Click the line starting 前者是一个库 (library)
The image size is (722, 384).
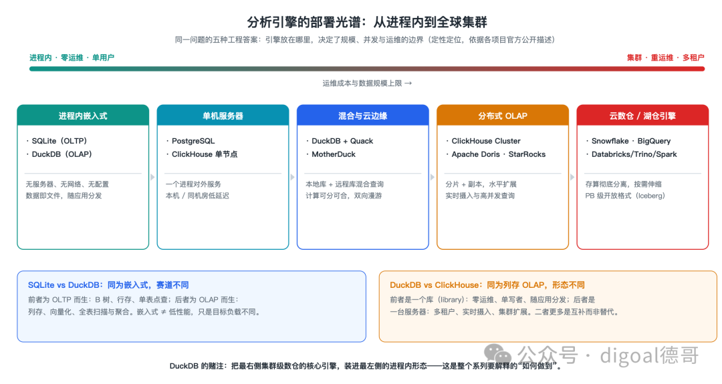(493, 299)
